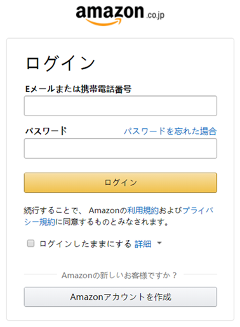Image resolution: width=240 pixels, height=327 pixels.
Task: Click the Eメールまたは携帯電話番号 label
Action: 78,89
